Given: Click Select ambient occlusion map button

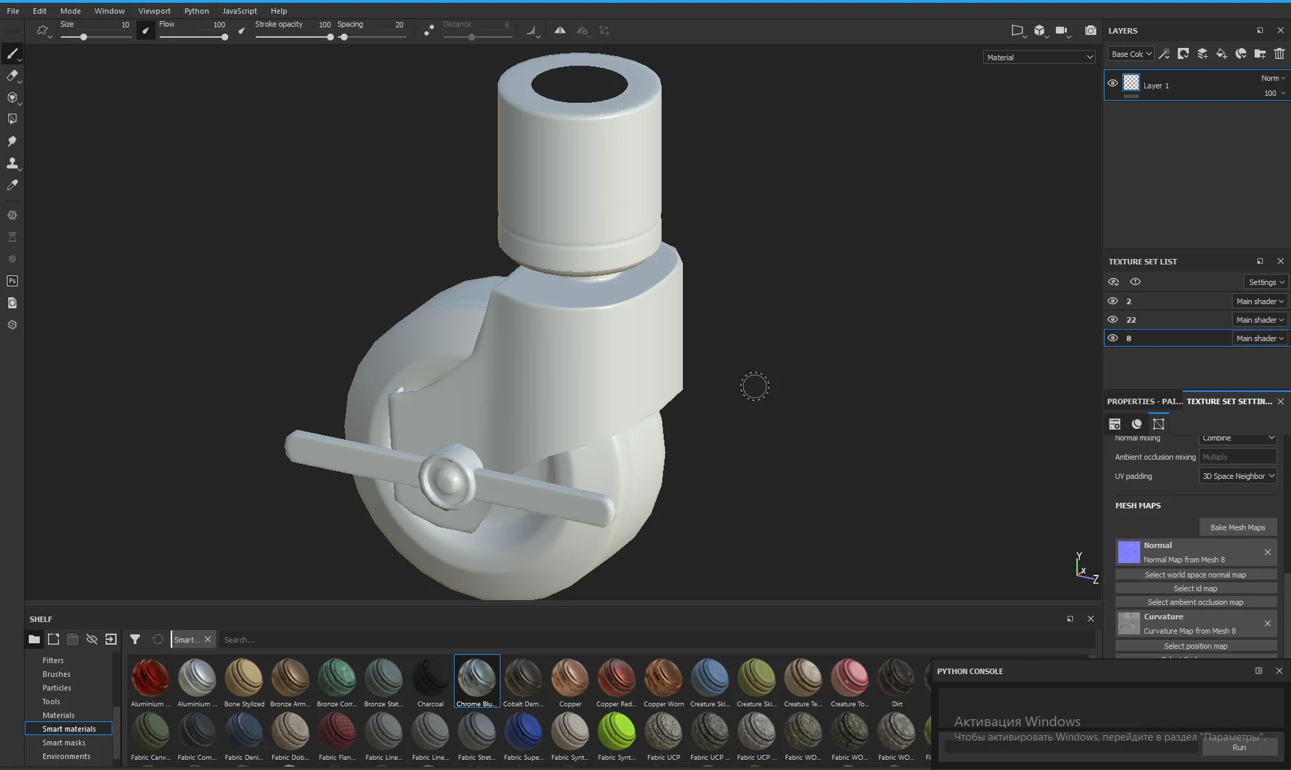Looking at the screenshot, I should point(1196,602).
